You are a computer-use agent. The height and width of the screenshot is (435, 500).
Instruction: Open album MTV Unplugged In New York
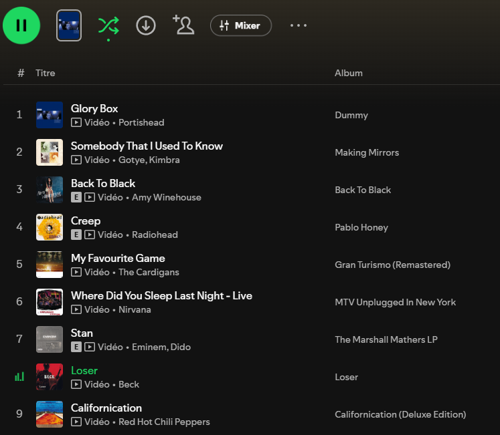click(395, 302)
